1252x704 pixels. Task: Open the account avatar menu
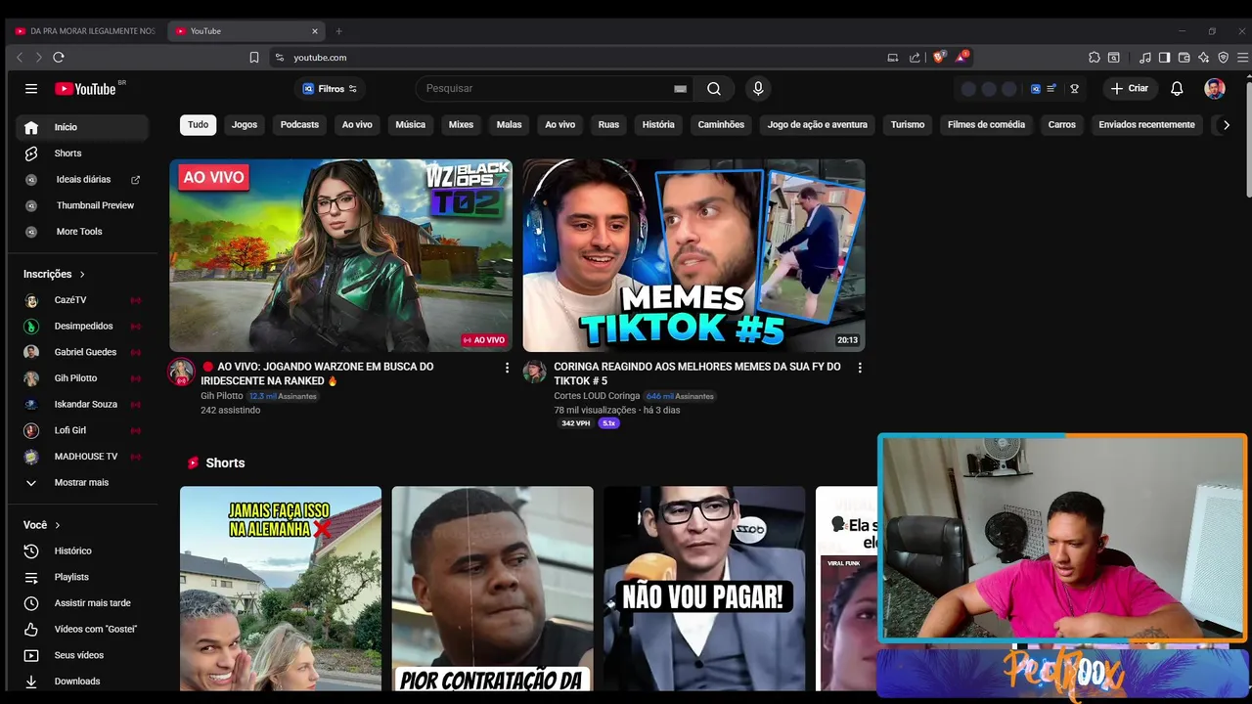(1214, 88)
